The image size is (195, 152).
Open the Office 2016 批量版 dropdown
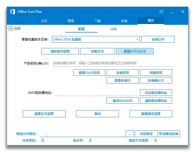(x=96, y=39)
